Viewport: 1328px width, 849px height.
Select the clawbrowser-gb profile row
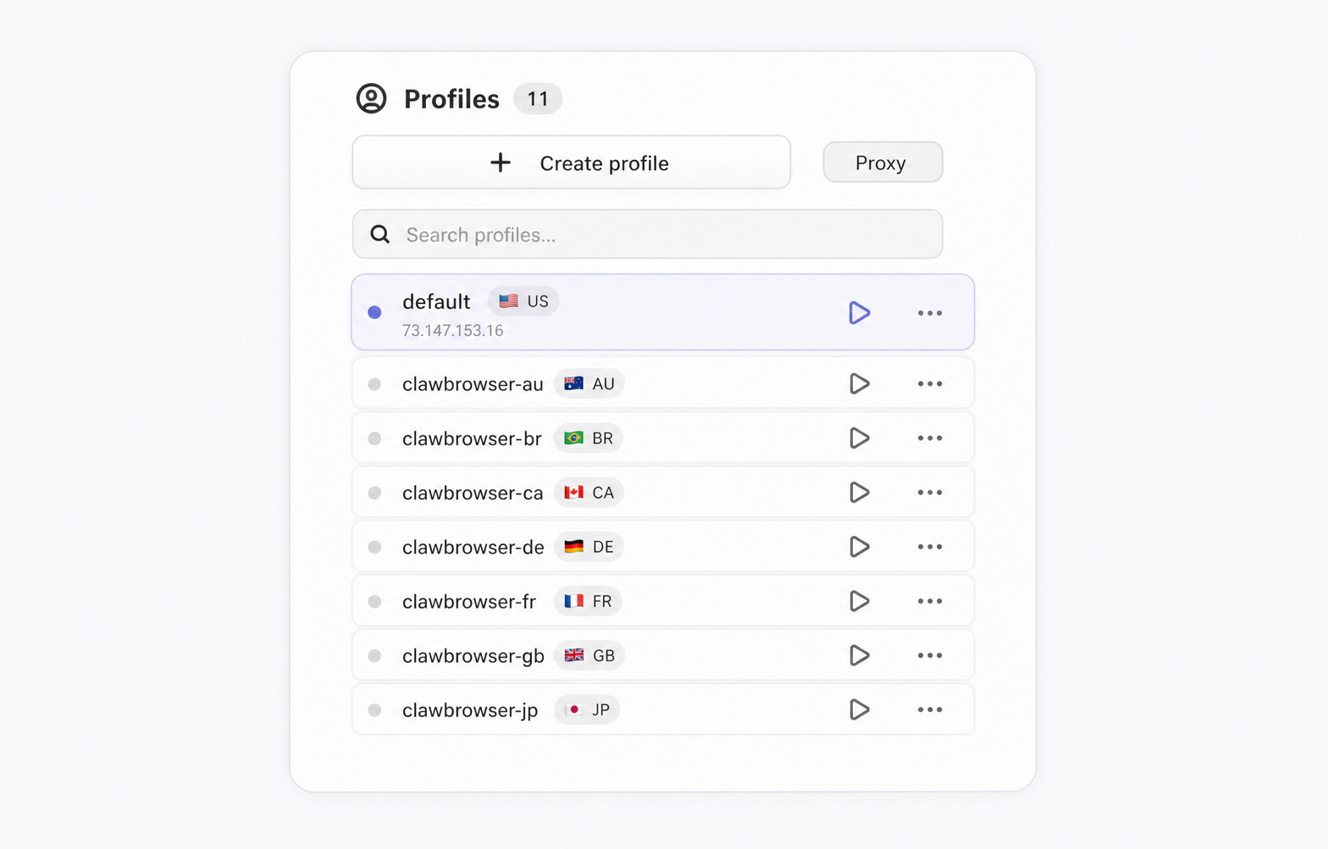pos(663,655)
